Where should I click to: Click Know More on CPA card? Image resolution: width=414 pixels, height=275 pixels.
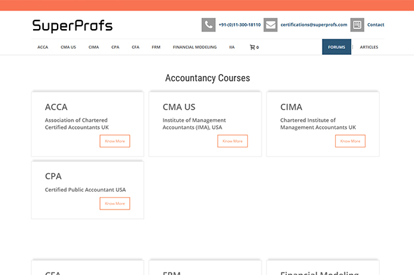pos(115,204)
